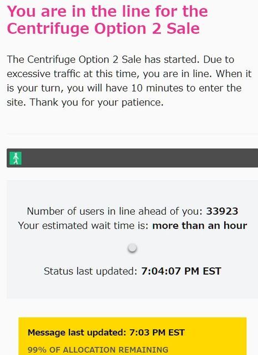Click 'Your estimated wait time is' label
Image resolution: width=258 pixels, height=355 pixels.
click(x=83, y=226)
